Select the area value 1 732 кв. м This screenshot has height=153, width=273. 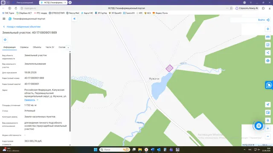tap(30, 105)
